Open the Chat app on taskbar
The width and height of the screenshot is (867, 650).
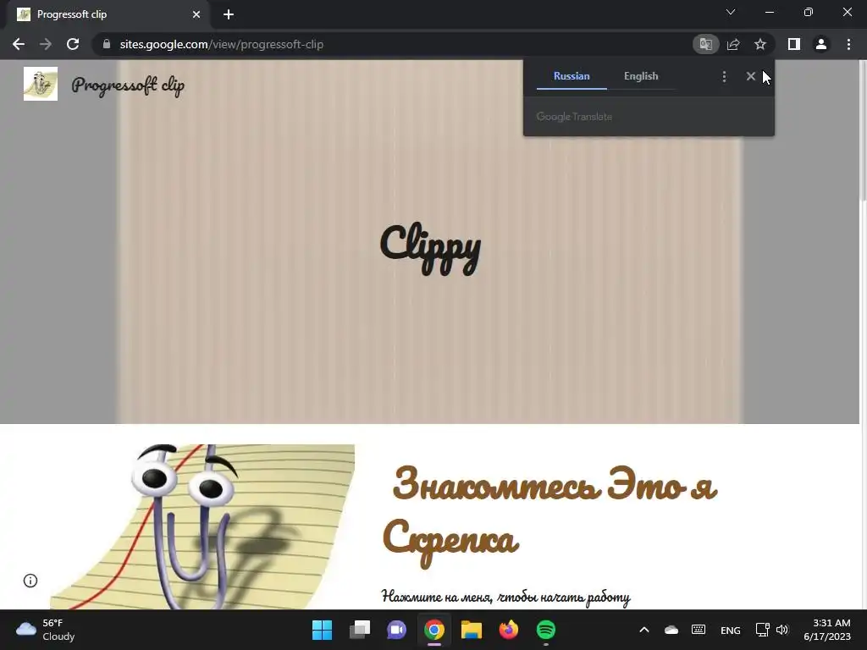click(x=396, y=630)
